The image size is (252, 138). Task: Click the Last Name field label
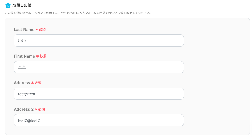click(24, 30)
